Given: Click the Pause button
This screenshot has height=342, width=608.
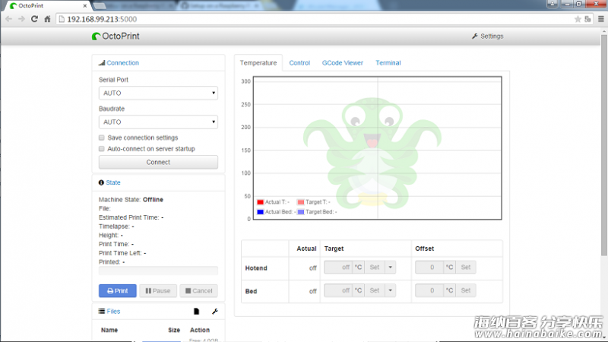Looking at the screenshot, I should click(158, 291).
